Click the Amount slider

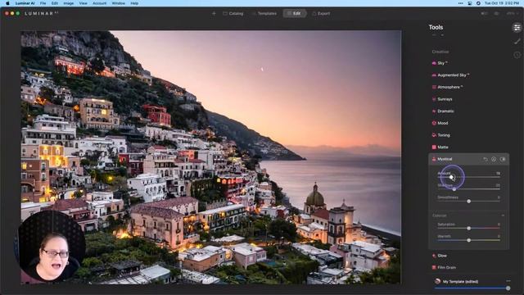(x=468, y=177)
